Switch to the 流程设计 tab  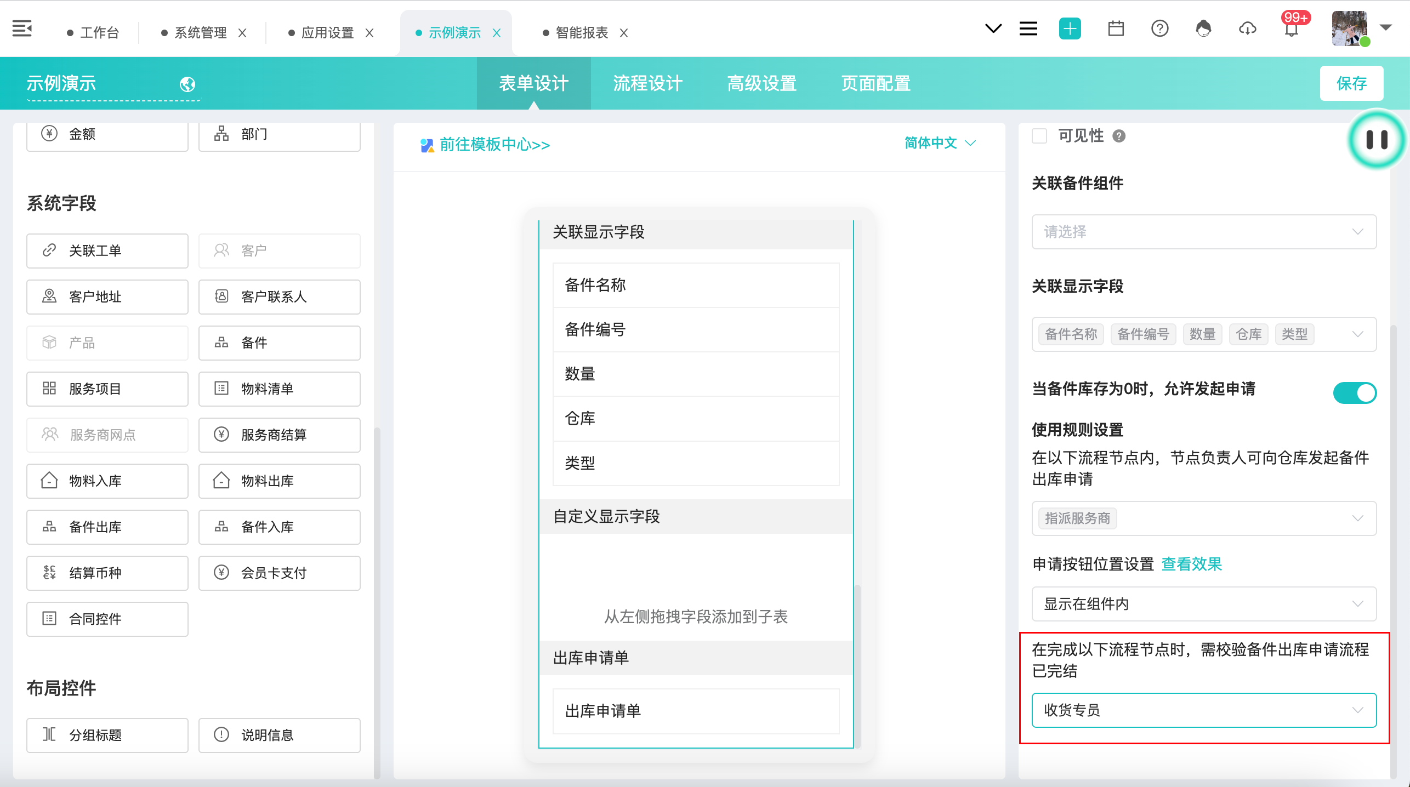pos(647,83)
